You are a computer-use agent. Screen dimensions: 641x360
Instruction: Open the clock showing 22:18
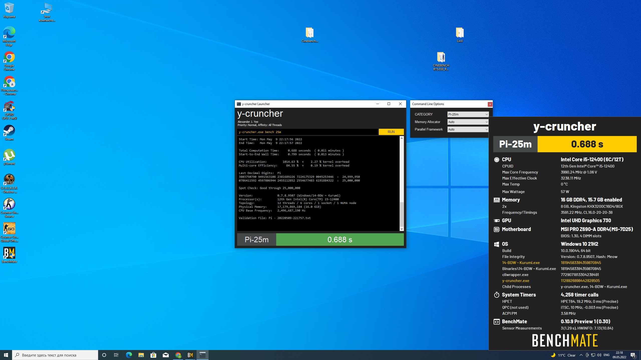click(619, 355)
